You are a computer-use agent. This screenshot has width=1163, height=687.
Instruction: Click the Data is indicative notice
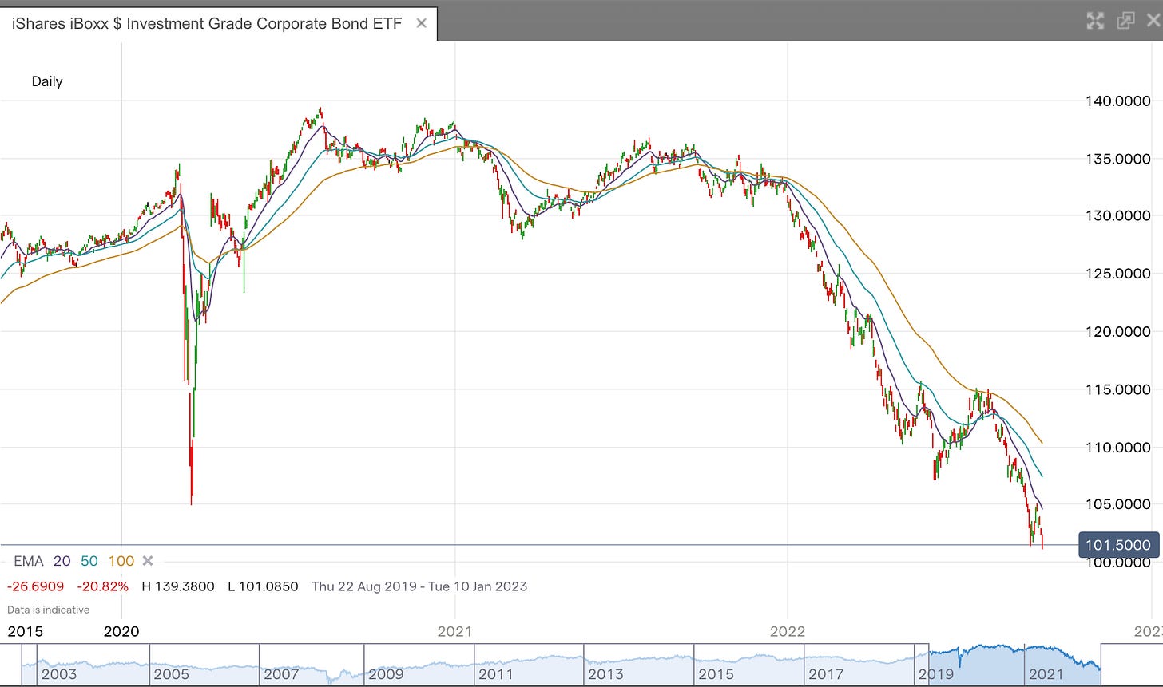tap(48, 610)
